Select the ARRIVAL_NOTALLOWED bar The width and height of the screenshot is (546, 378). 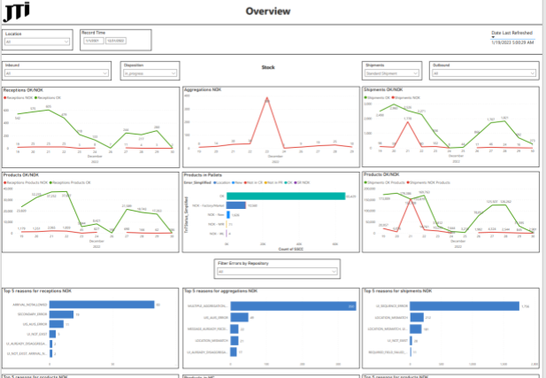102,305
